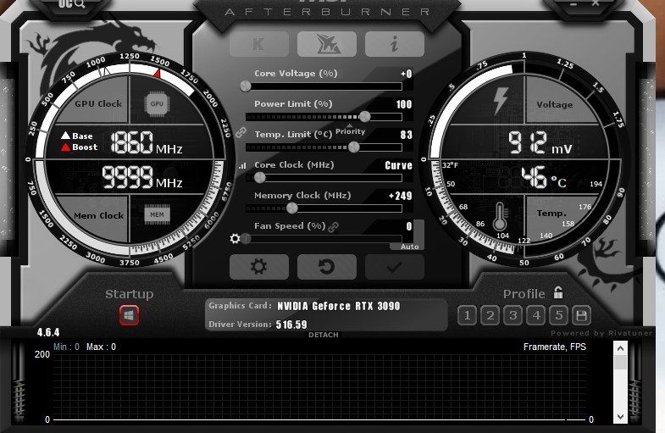
Task: Apply settings with the checkmark button
Action: (x=395, y=267)
